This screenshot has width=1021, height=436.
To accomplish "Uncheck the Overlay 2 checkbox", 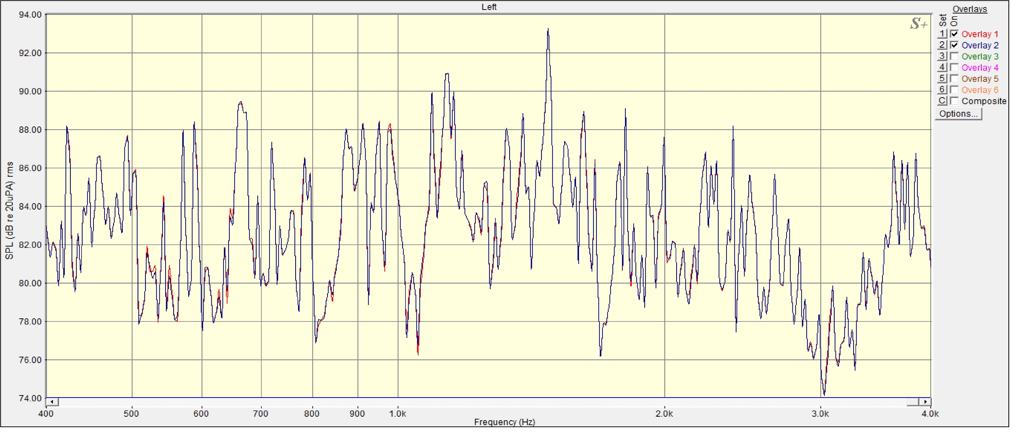I will tap(954, 45).
